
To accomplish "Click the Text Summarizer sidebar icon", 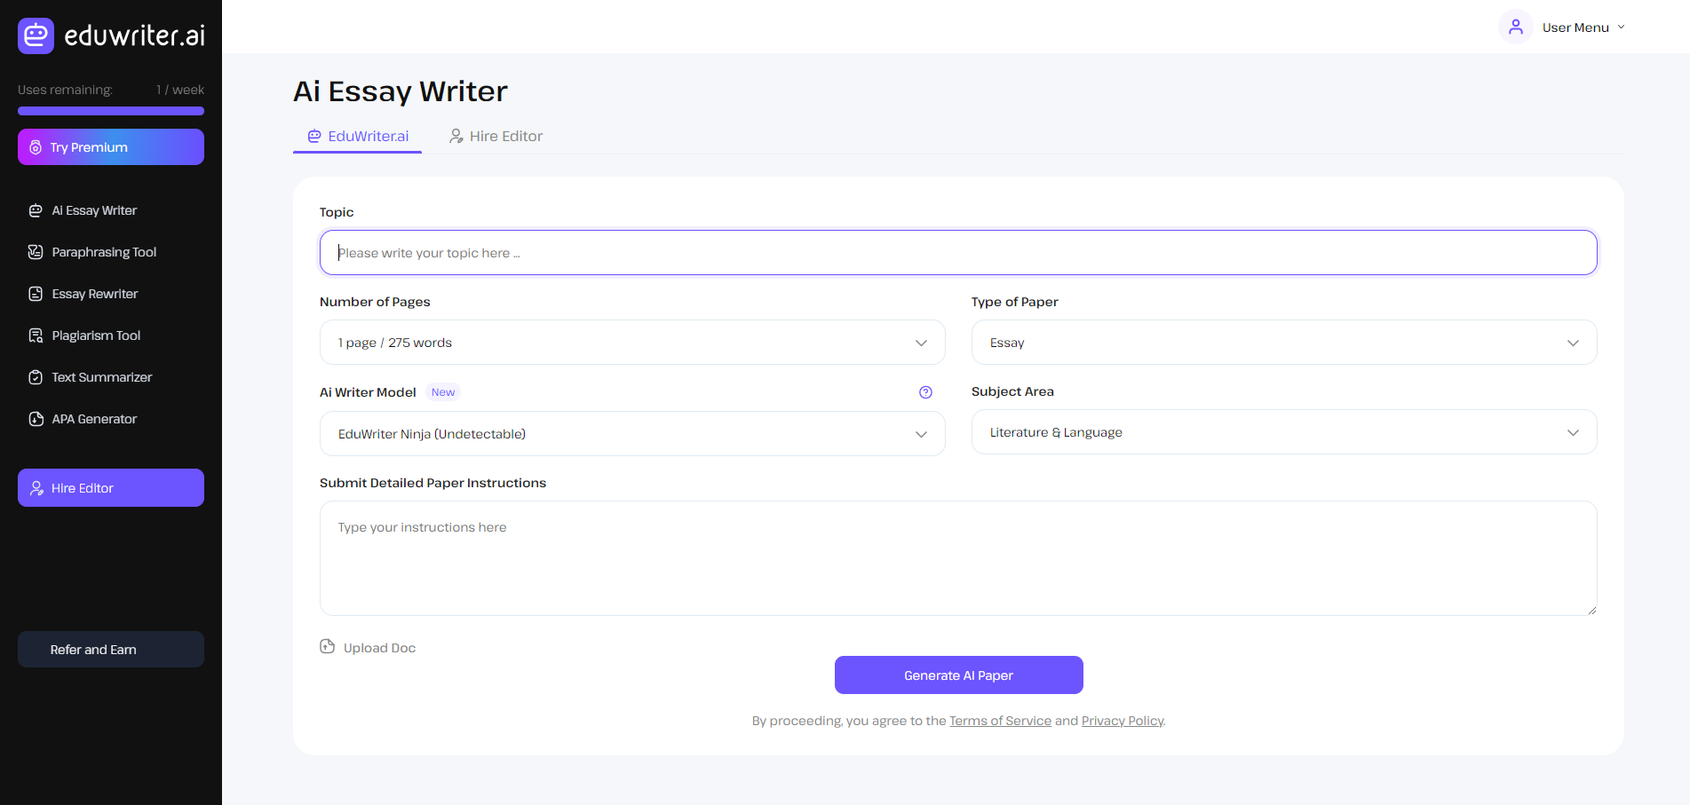I will click(36, 377).
